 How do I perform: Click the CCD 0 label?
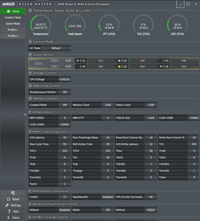coord(38,64)
